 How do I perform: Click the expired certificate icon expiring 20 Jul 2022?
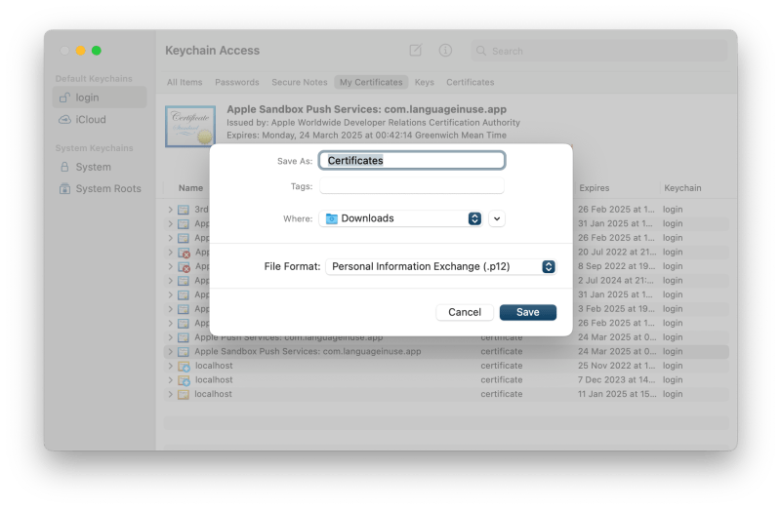point(185,253)
